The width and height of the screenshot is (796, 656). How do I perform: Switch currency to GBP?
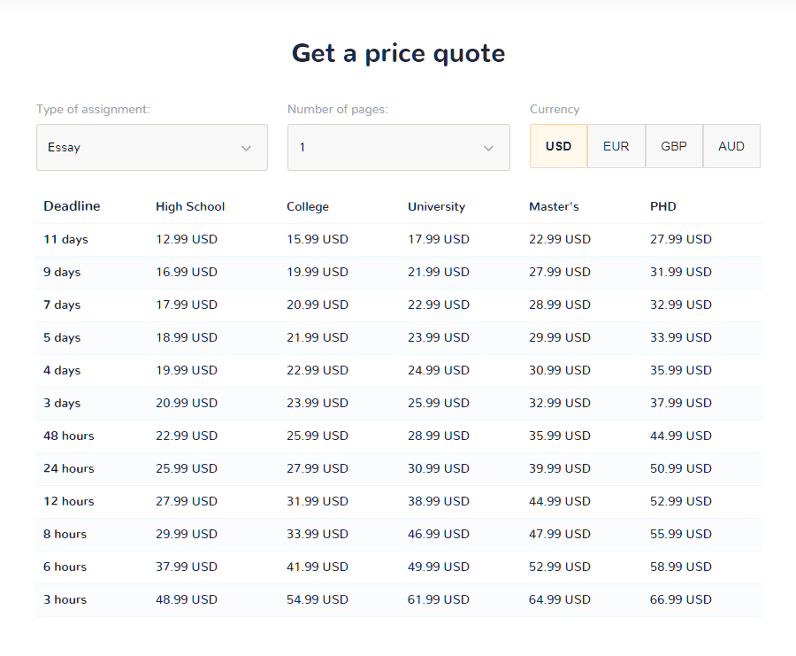(674, 146)
